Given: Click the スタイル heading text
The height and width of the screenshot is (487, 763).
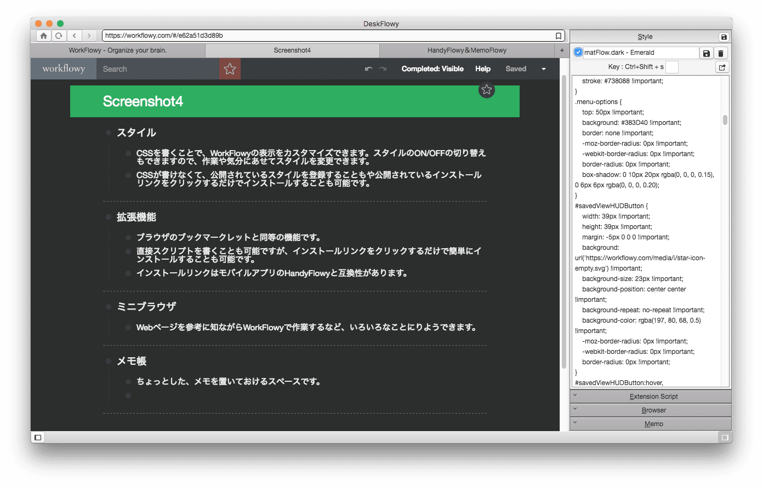Looking at the screenshot, I should click(136, 133).
